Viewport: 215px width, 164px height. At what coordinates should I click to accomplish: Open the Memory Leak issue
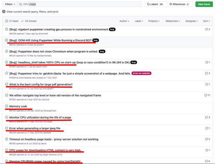(x=18, y=106)
